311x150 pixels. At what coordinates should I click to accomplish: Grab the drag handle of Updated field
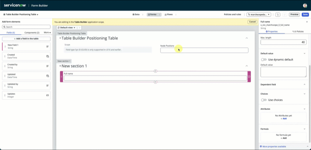click(x=5, y=76)
